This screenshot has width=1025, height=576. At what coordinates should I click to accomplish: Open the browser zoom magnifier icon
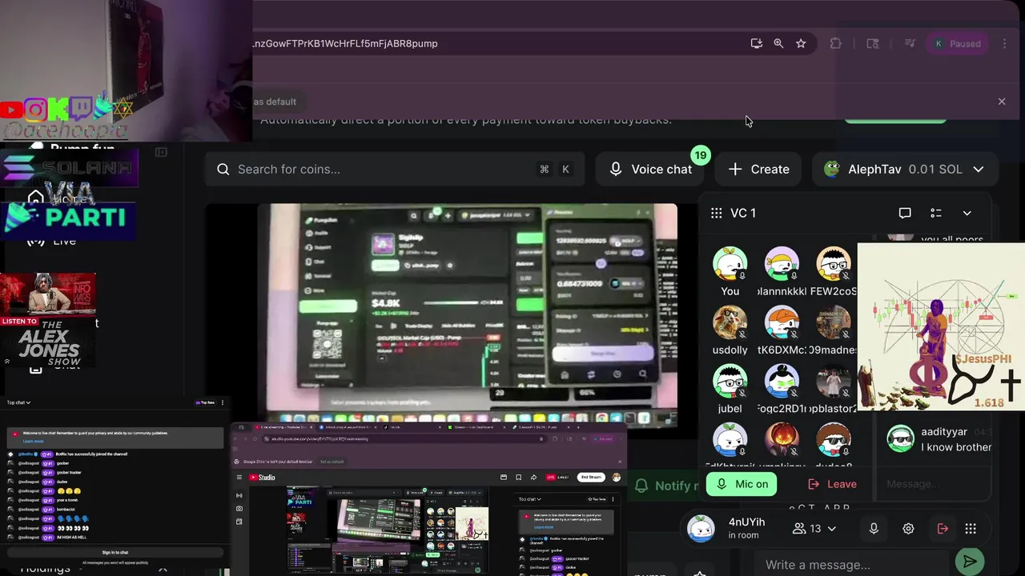pos(778,43)
